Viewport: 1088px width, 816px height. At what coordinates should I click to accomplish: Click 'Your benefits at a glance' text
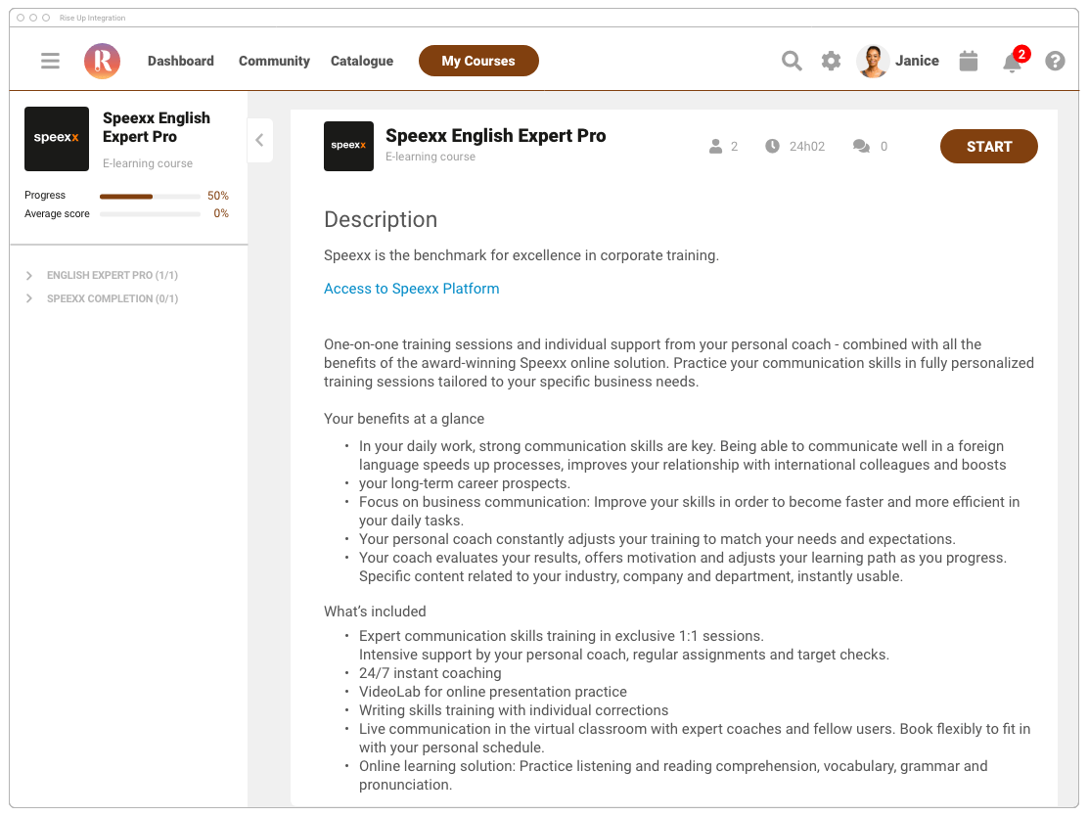(404, 419)
